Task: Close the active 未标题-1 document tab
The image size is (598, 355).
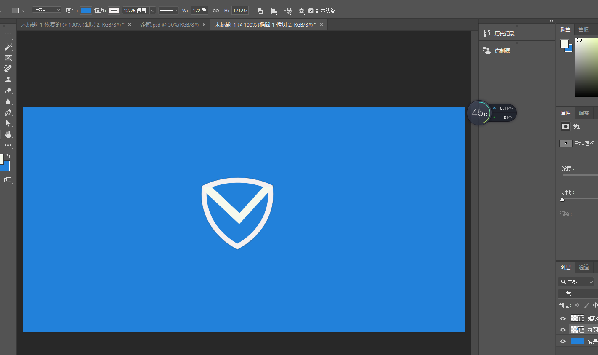Action: (x=322, y=24)
